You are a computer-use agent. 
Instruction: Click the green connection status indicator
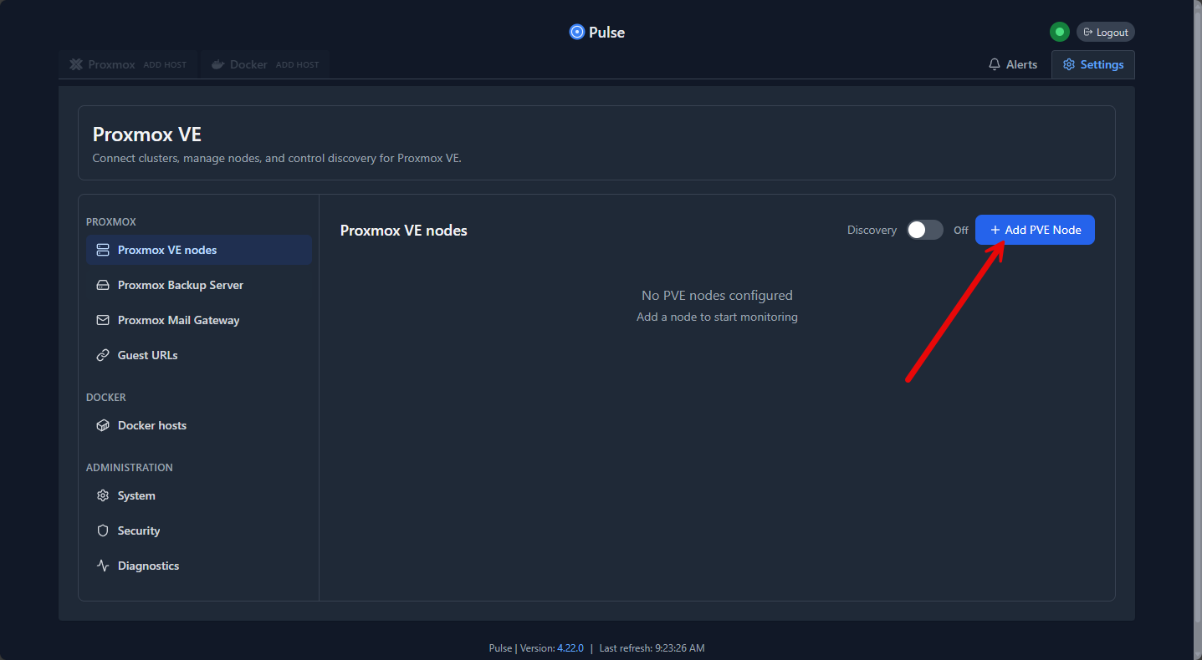coord(1059,33)
